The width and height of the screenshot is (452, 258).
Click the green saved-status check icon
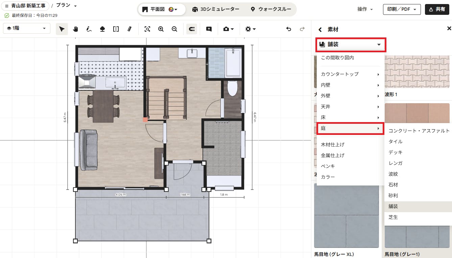tap(7, 16)
